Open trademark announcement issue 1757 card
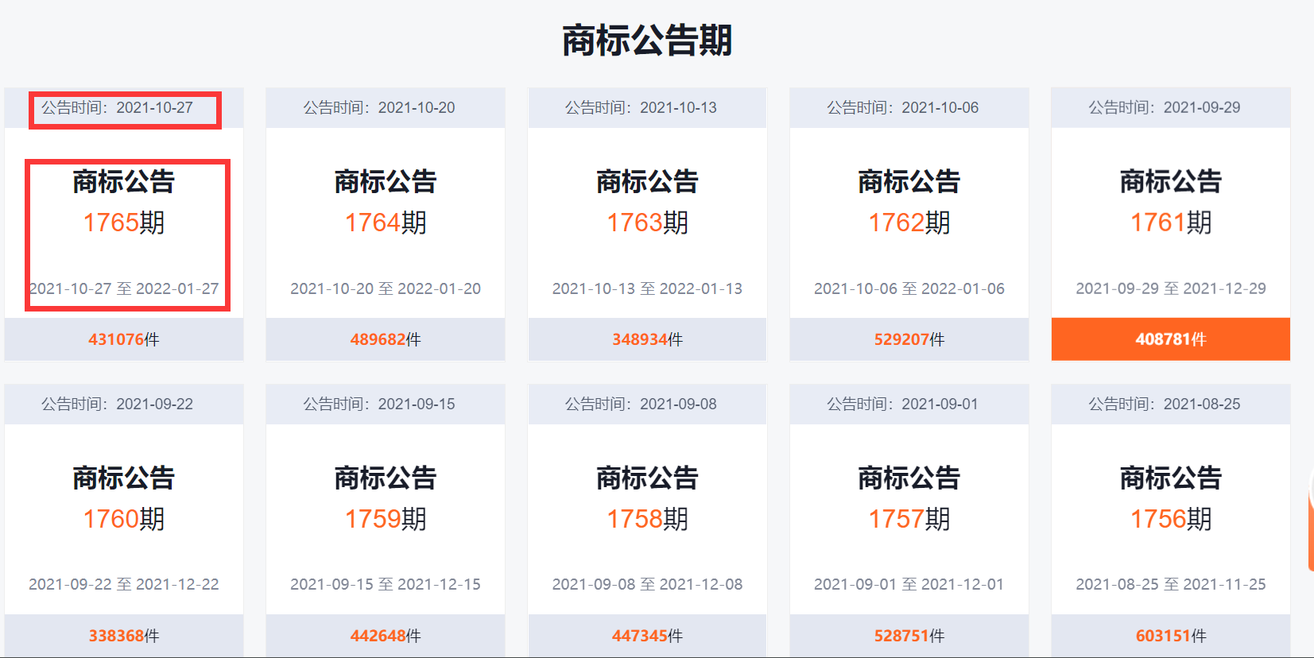This screenshot has width=1314, height=658. 909,521
